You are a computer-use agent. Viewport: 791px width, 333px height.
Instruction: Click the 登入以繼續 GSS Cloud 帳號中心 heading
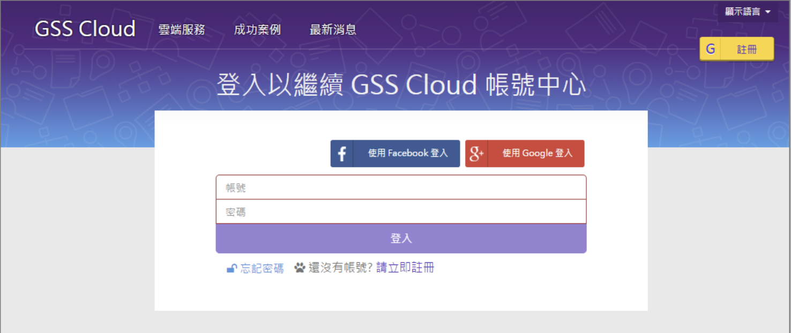pos(401,86)
